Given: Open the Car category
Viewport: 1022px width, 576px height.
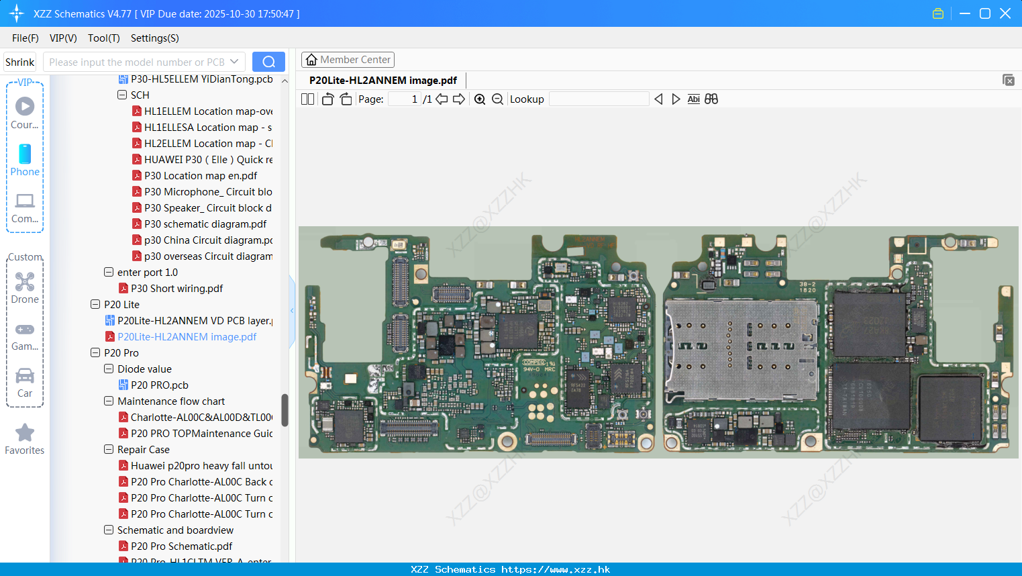Looking at the screenshot, I should (x=25, y=383).
